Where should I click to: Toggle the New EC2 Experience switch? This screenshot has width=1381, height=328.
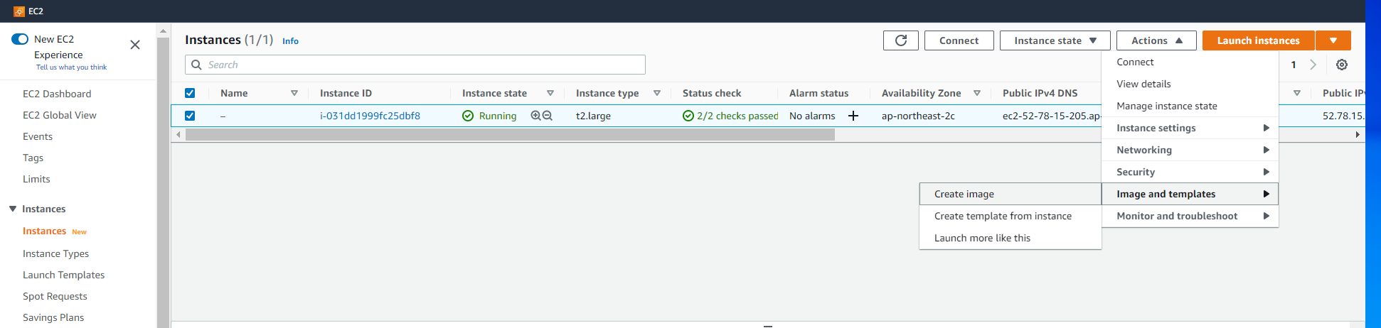(20, 39)
